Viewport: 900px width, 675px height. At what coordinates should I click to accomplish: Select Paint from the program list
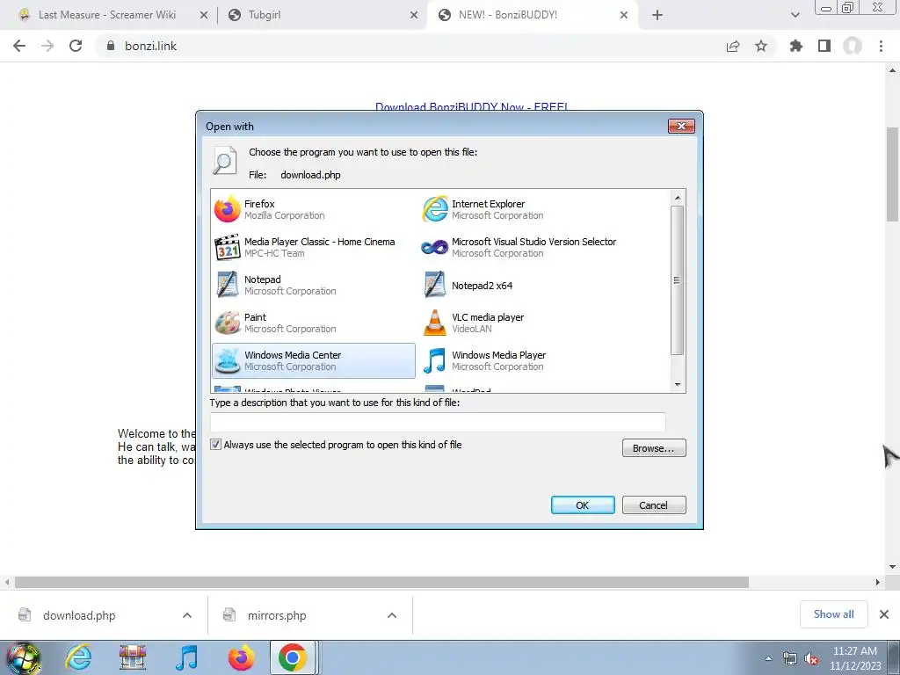pos(314,323)
